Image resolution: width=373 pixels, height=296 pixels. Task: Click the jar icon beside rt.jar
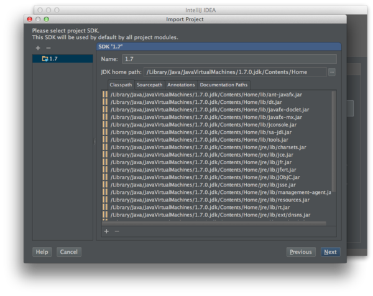(x=105, y=207)
